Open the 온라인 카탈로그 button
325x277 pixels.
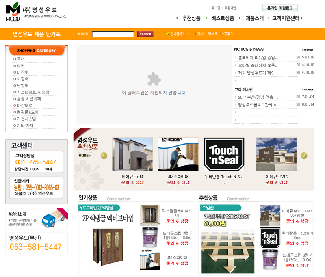tap(280, 8)
